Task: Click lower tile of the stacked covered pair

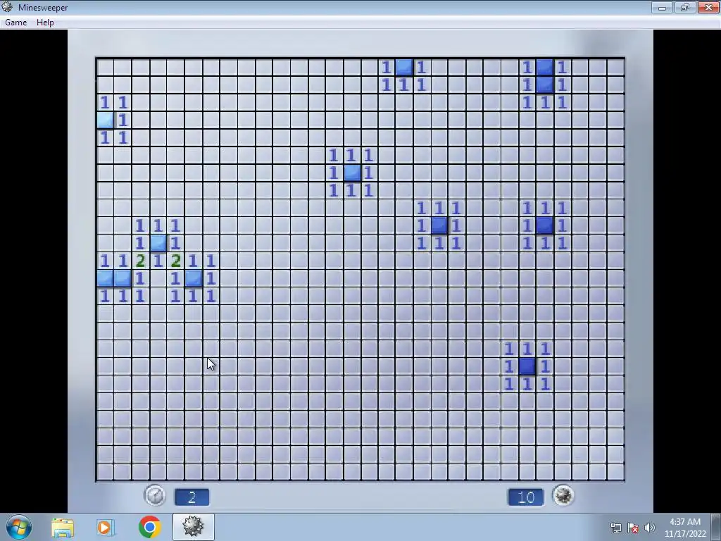Action: [x=545, y=85]
